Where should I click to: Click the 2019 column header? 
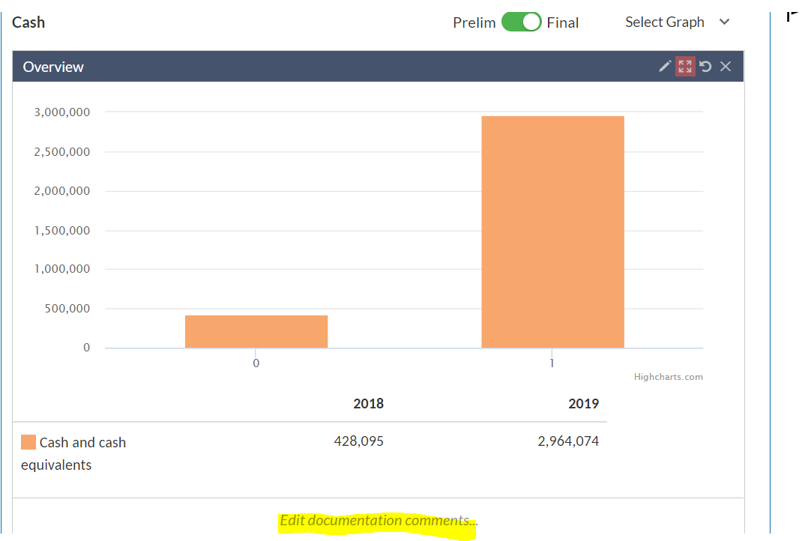pos(583,403)
